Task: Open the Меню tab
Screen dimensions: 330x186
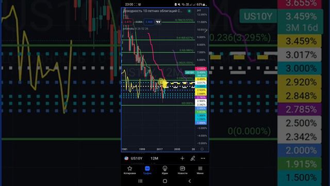Action: [200, 170]
